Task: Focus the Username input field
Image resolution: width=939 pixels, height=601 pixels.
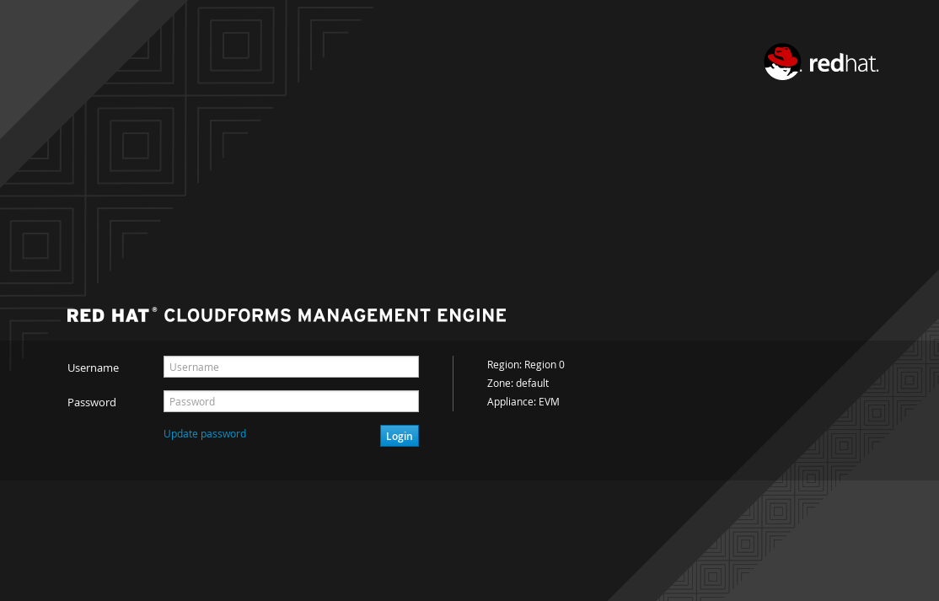Action: coord(291,367)
